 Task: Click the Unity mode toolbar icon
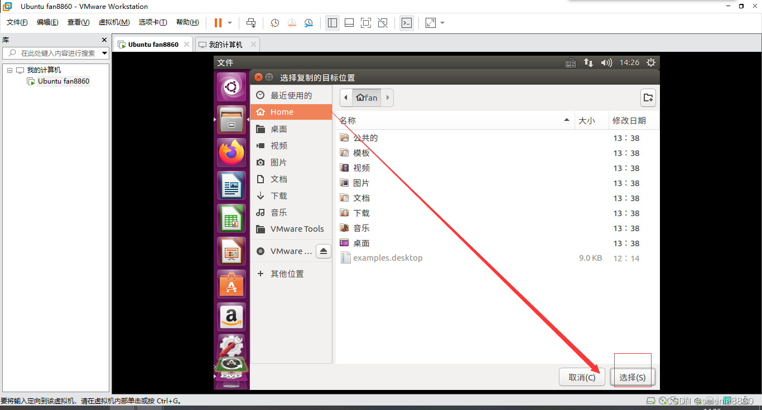click(x=383, y=23)
